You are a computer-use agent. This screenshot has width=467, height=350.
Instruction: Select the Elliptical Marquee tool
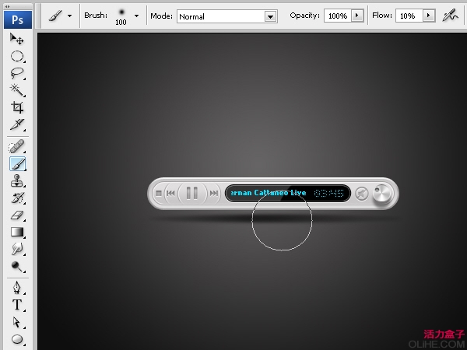click(17, 56)
